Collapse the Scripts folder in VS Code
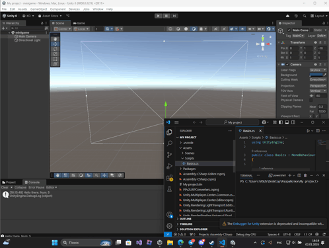The width and height of the screenshot is (329, 248). coord(190,158)
